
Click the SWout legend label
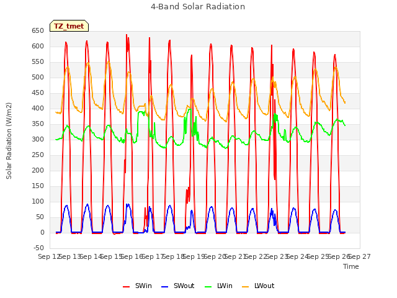[x=184, y=286]
